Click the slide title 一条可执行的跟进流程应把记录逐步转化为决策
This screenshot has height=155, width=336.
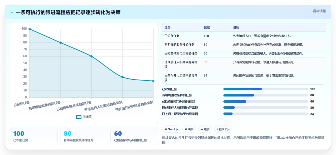coord(68,12)
